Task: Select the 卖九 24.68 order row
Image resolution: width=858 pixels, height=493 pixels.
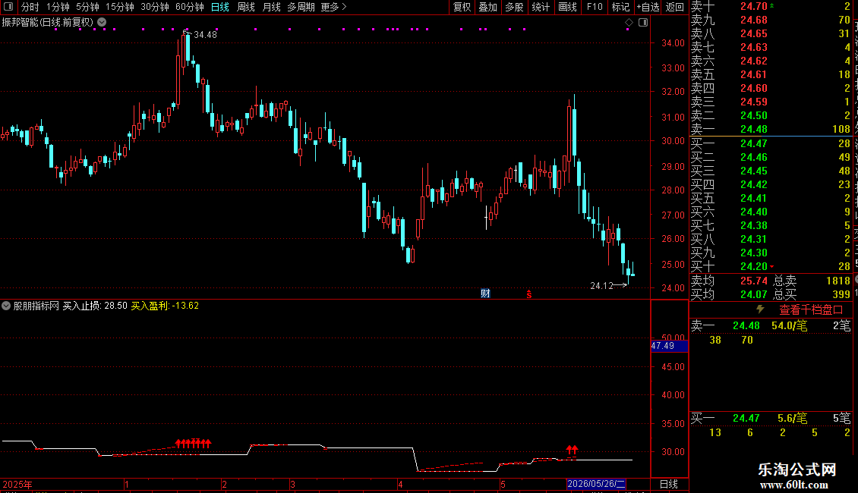Action: (x=771, y=20)
